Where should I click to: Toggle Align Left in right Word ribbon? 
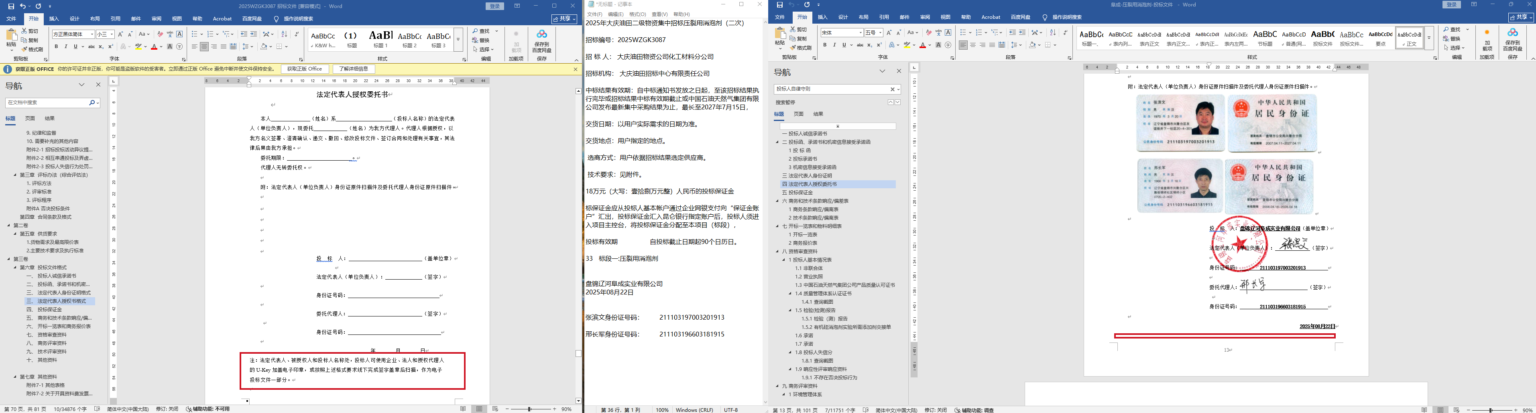click(x=963, y=45)
